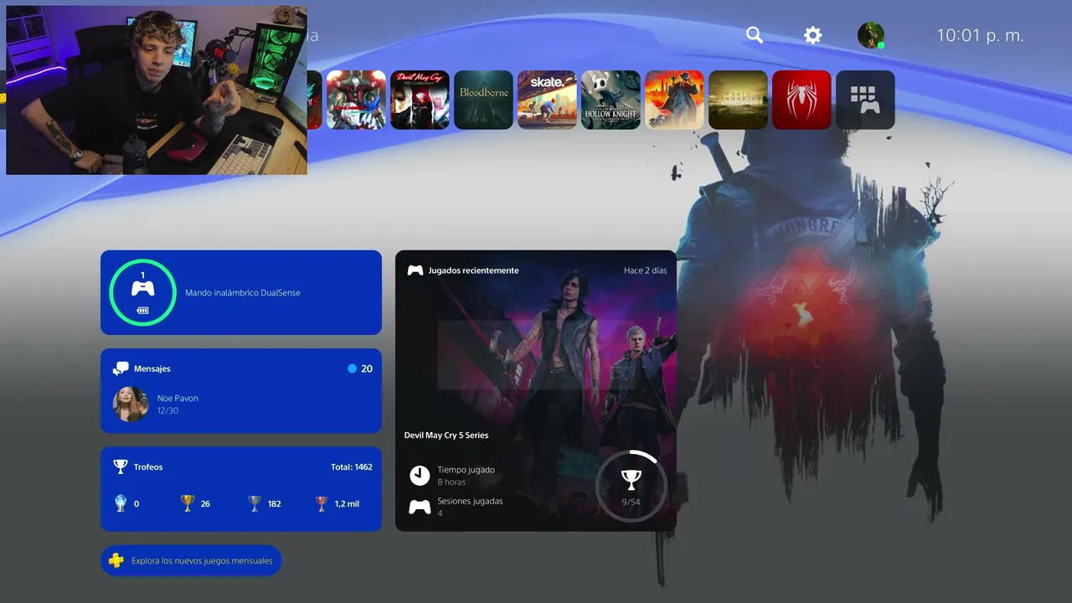Open the Mando inalámbrico DualSense card

[241, 292]
